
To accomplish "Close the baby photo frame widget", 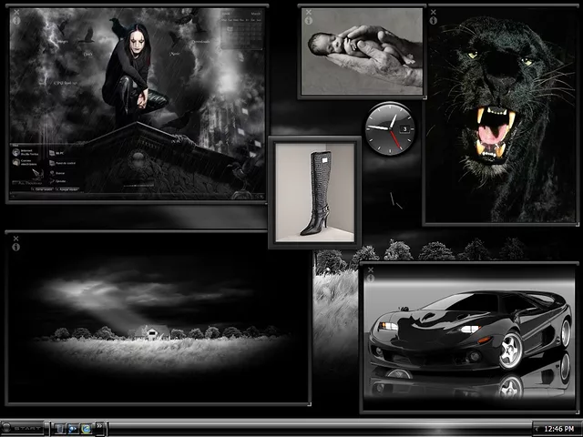I will (308, 12).
